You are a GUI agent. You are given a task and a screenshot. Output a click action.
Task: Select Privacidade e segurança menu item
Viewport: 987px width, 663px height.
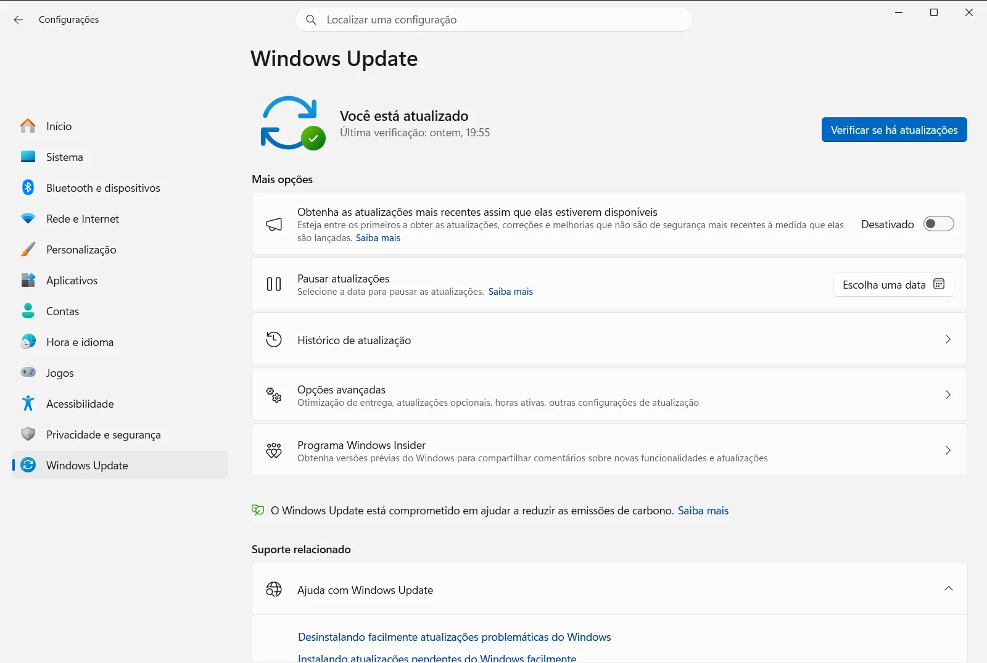pos(120,434)
